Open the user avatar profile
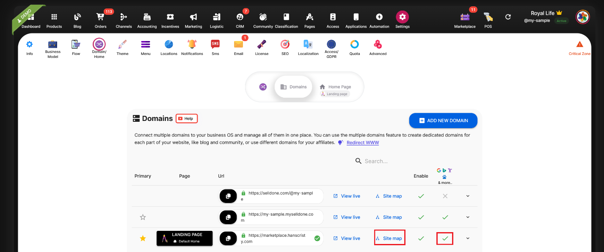This screenshot has width=604, height=252. click(582, 17)
